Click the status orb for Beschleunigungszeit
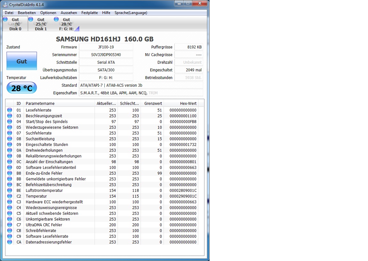 10,116
